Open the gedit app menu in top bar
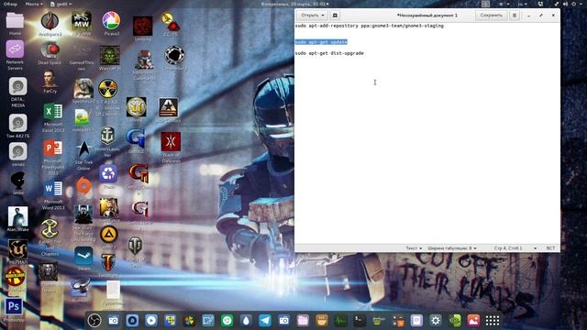587x330 pixels. 61,4
